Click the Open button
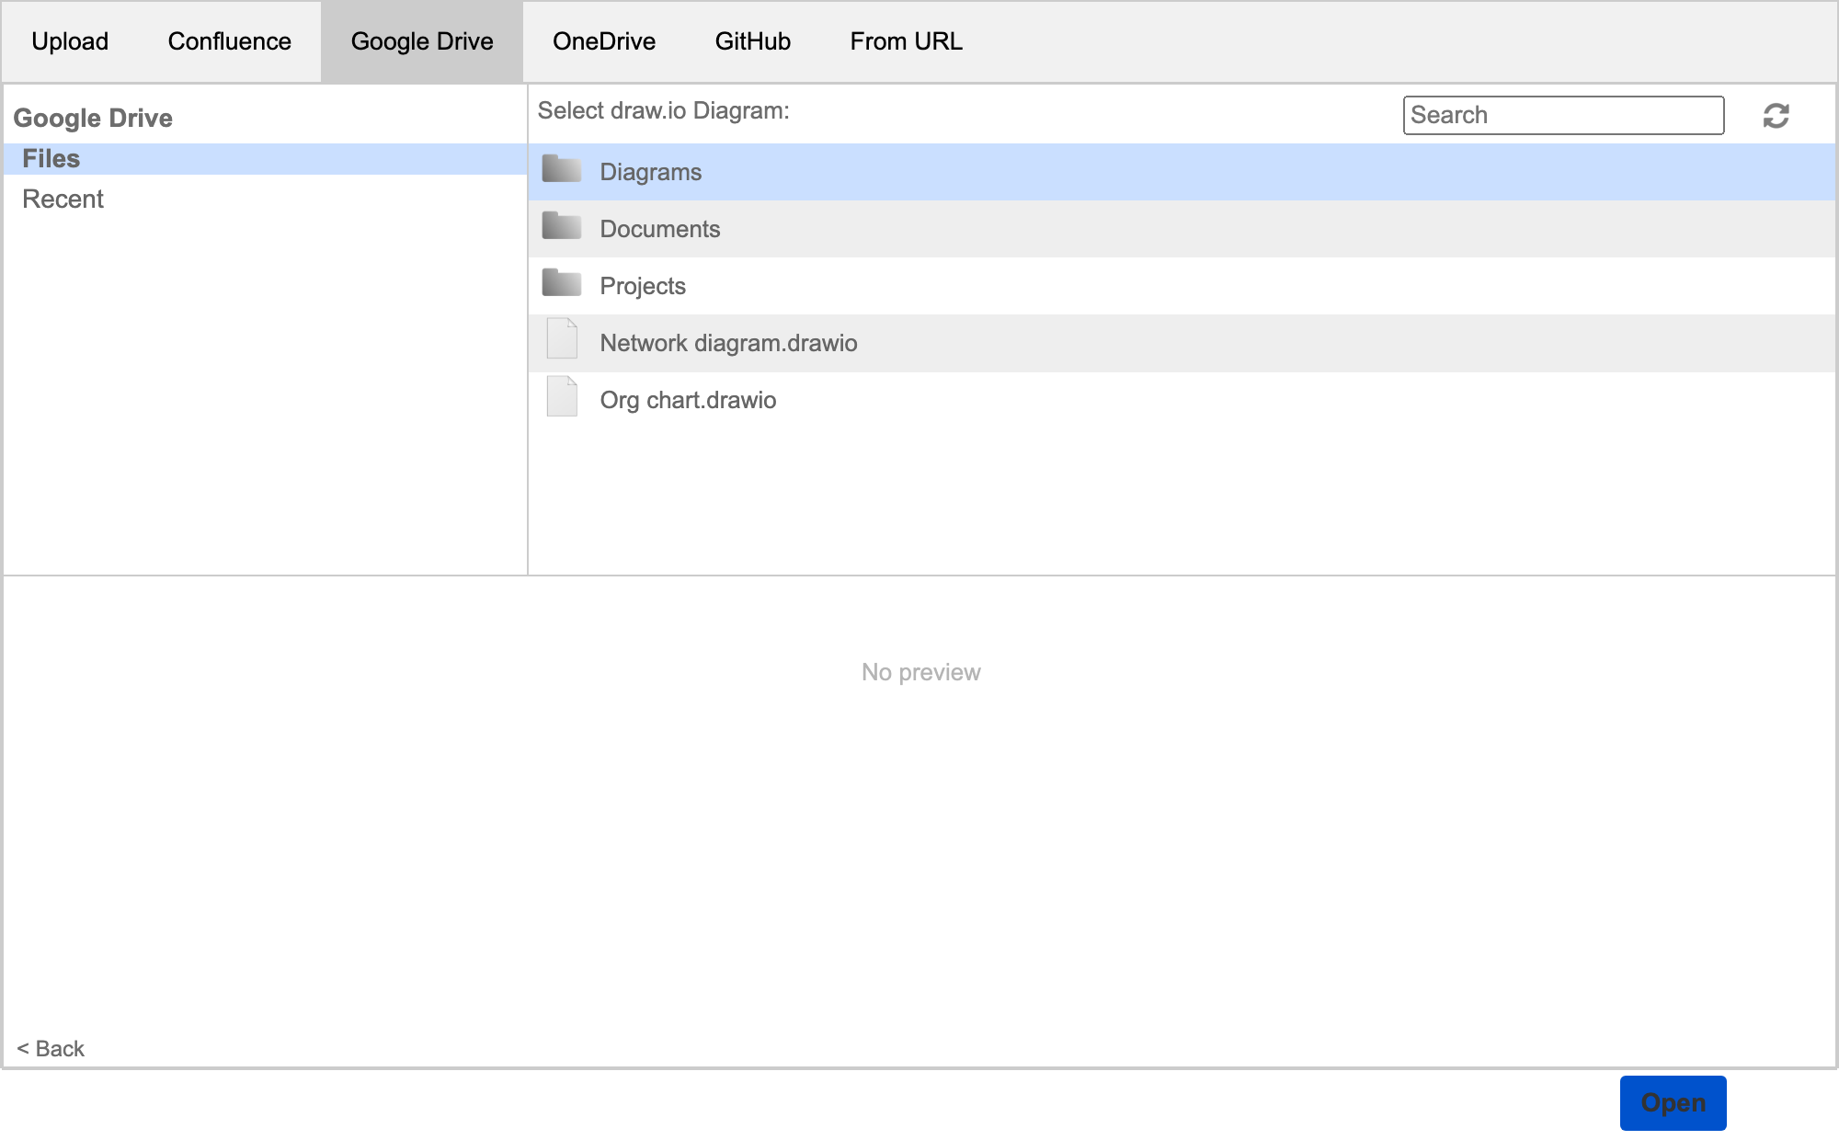The width and height of the screenshot is (1839, 1140). pyautogui.click(x=1673, y=1102)
